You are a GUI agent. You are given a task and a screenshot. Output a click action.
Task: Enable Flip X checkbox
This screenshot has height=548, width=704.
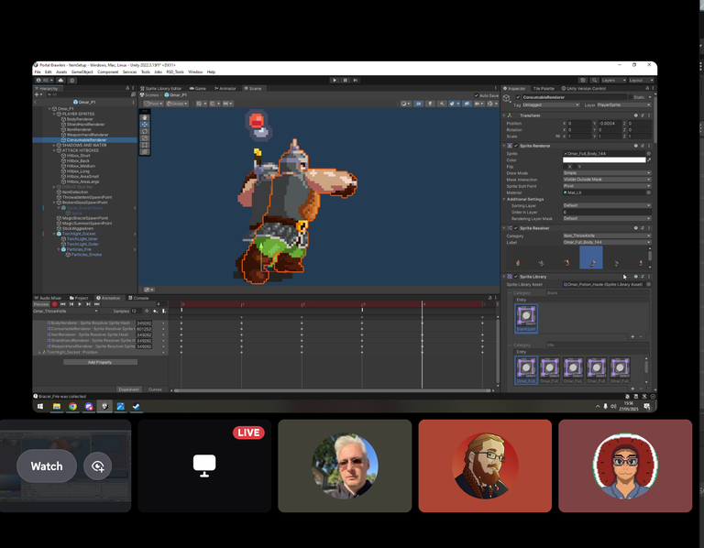click(x=566, y=167)
